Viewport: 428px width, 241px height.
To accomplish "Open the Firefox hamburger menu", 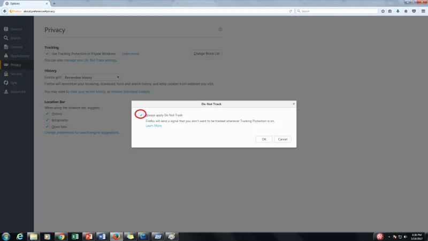I will [423, 11].
